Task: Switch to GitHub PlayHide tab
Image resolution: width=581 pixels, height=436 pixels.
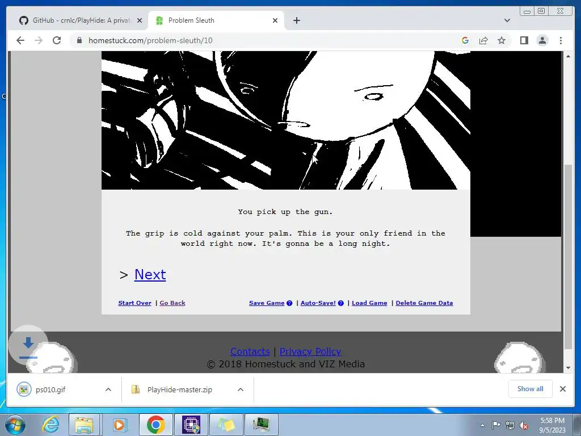Action: click(x=79, y=20)
